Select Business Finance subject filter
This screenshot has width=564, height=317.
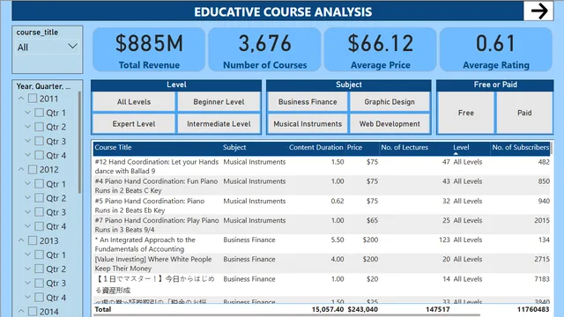308,102
